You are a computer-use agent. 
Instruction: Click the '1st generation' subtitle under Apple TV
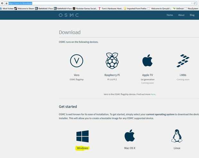tap(147, 79)
